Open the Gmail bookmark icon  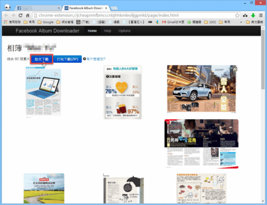tap(164, 22)
